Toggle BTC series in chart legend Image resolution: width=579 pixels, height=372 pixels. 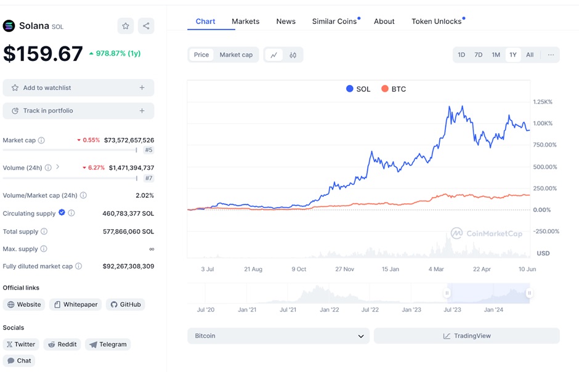point(394,89)
